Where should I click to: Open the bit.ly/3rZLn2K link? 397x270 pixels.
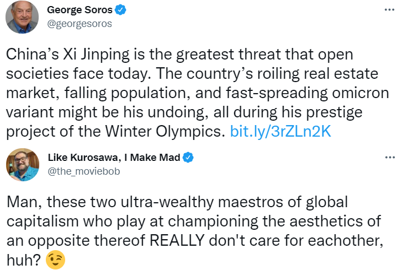(x=280, y=131)
